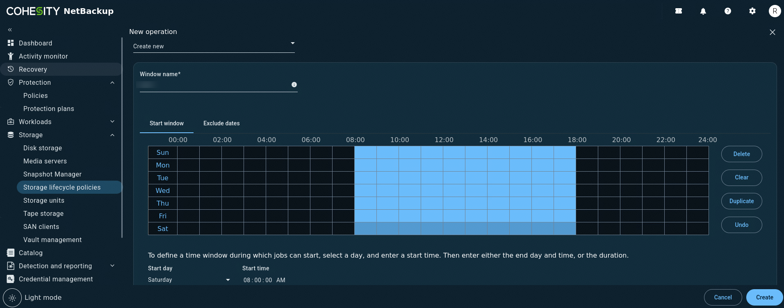
Task: Select the Wed row label in schedule
Action: pos(163,190)
